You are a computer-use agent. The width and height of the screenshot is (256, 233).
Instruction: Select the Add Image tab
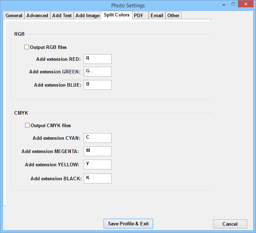[x=88, y=15]
